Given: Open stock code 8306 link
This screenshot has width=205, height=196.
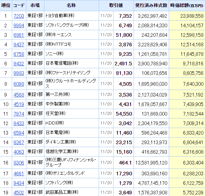Looking at the screenshot, I should [19, 163].
